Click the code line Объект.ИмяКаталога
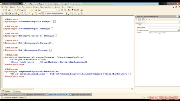 coord(49,62)
